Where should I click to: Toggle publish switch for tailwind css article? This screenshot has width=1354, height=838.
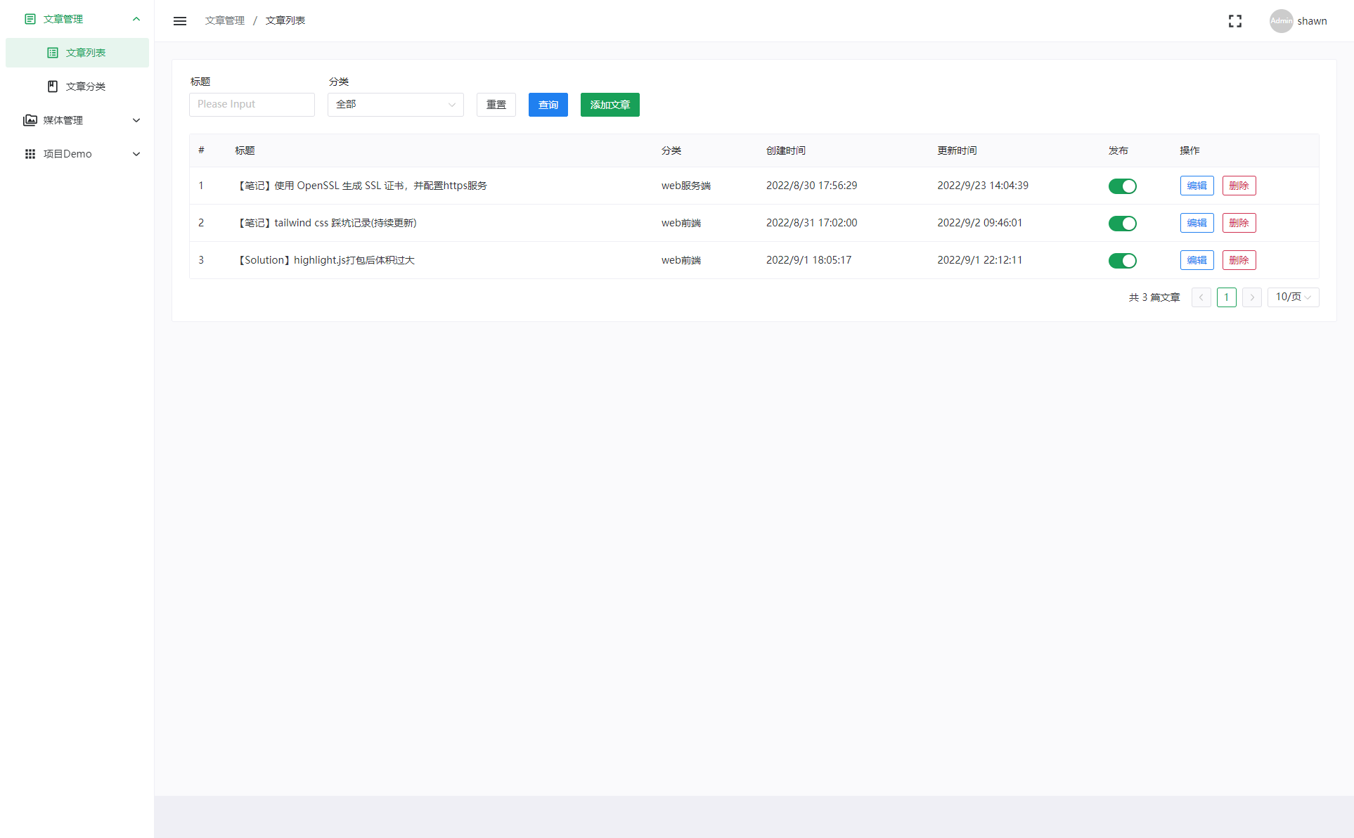(x=1122, y=224)
